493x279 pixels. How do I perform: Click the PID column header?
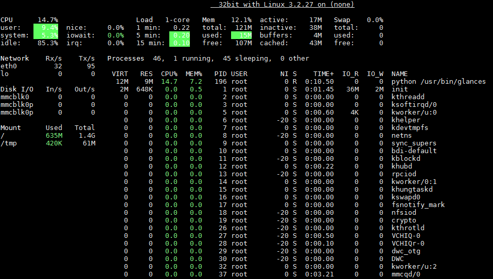pos(221,74)
